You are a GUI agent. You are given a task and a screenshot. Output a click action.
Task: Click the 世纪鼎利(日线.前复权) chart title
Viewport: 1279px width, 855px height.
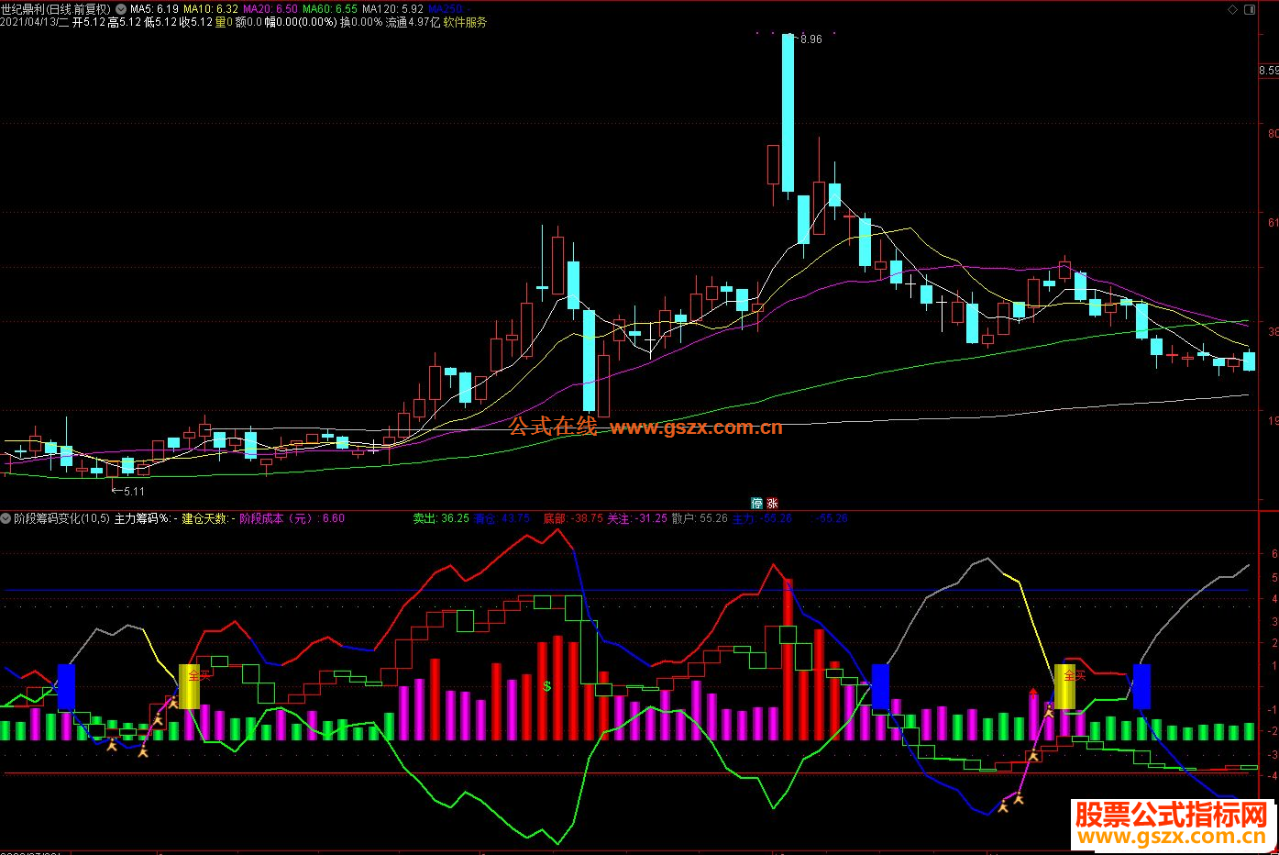(x=57, y=9)
